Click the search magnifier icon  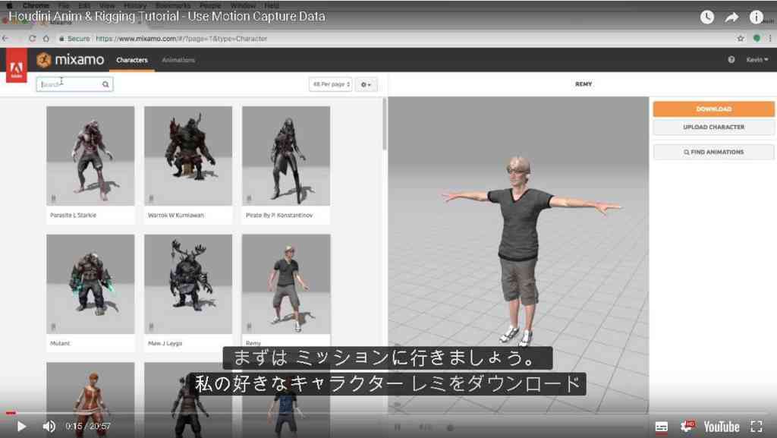click(x=105, y=84)
